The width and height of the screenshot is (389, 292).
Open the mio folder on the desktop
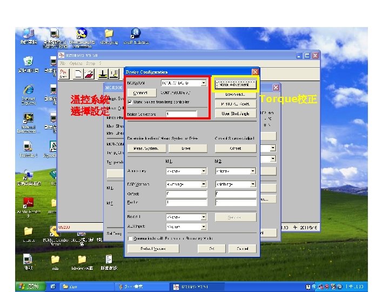(55, 263)
